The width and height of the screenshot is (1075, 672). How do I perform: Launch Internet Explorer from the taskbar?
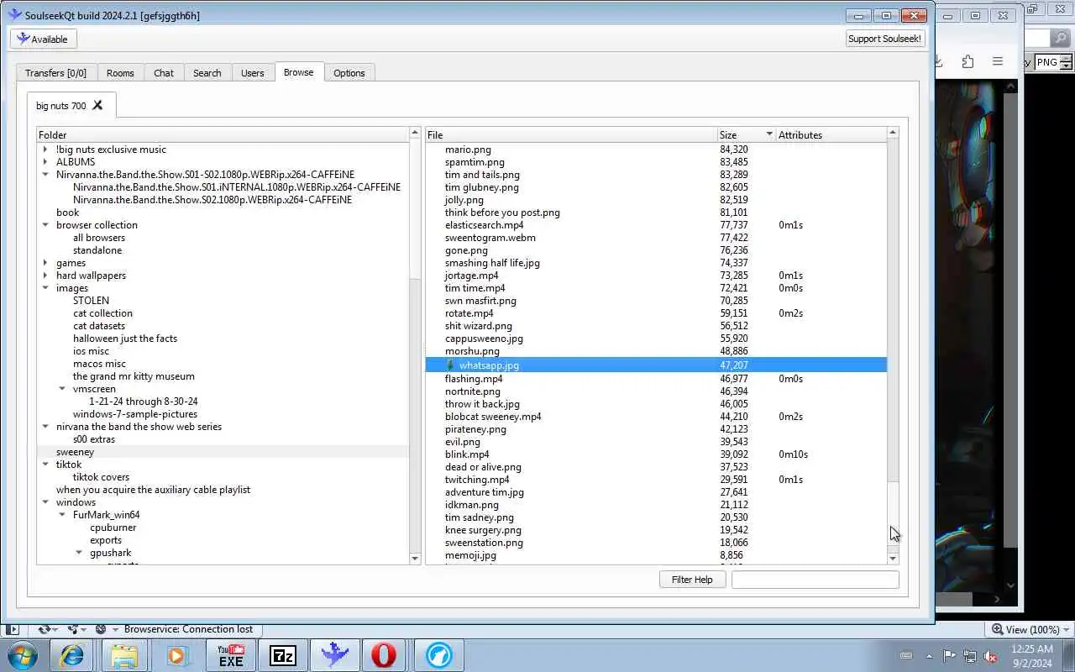(72, 655)
